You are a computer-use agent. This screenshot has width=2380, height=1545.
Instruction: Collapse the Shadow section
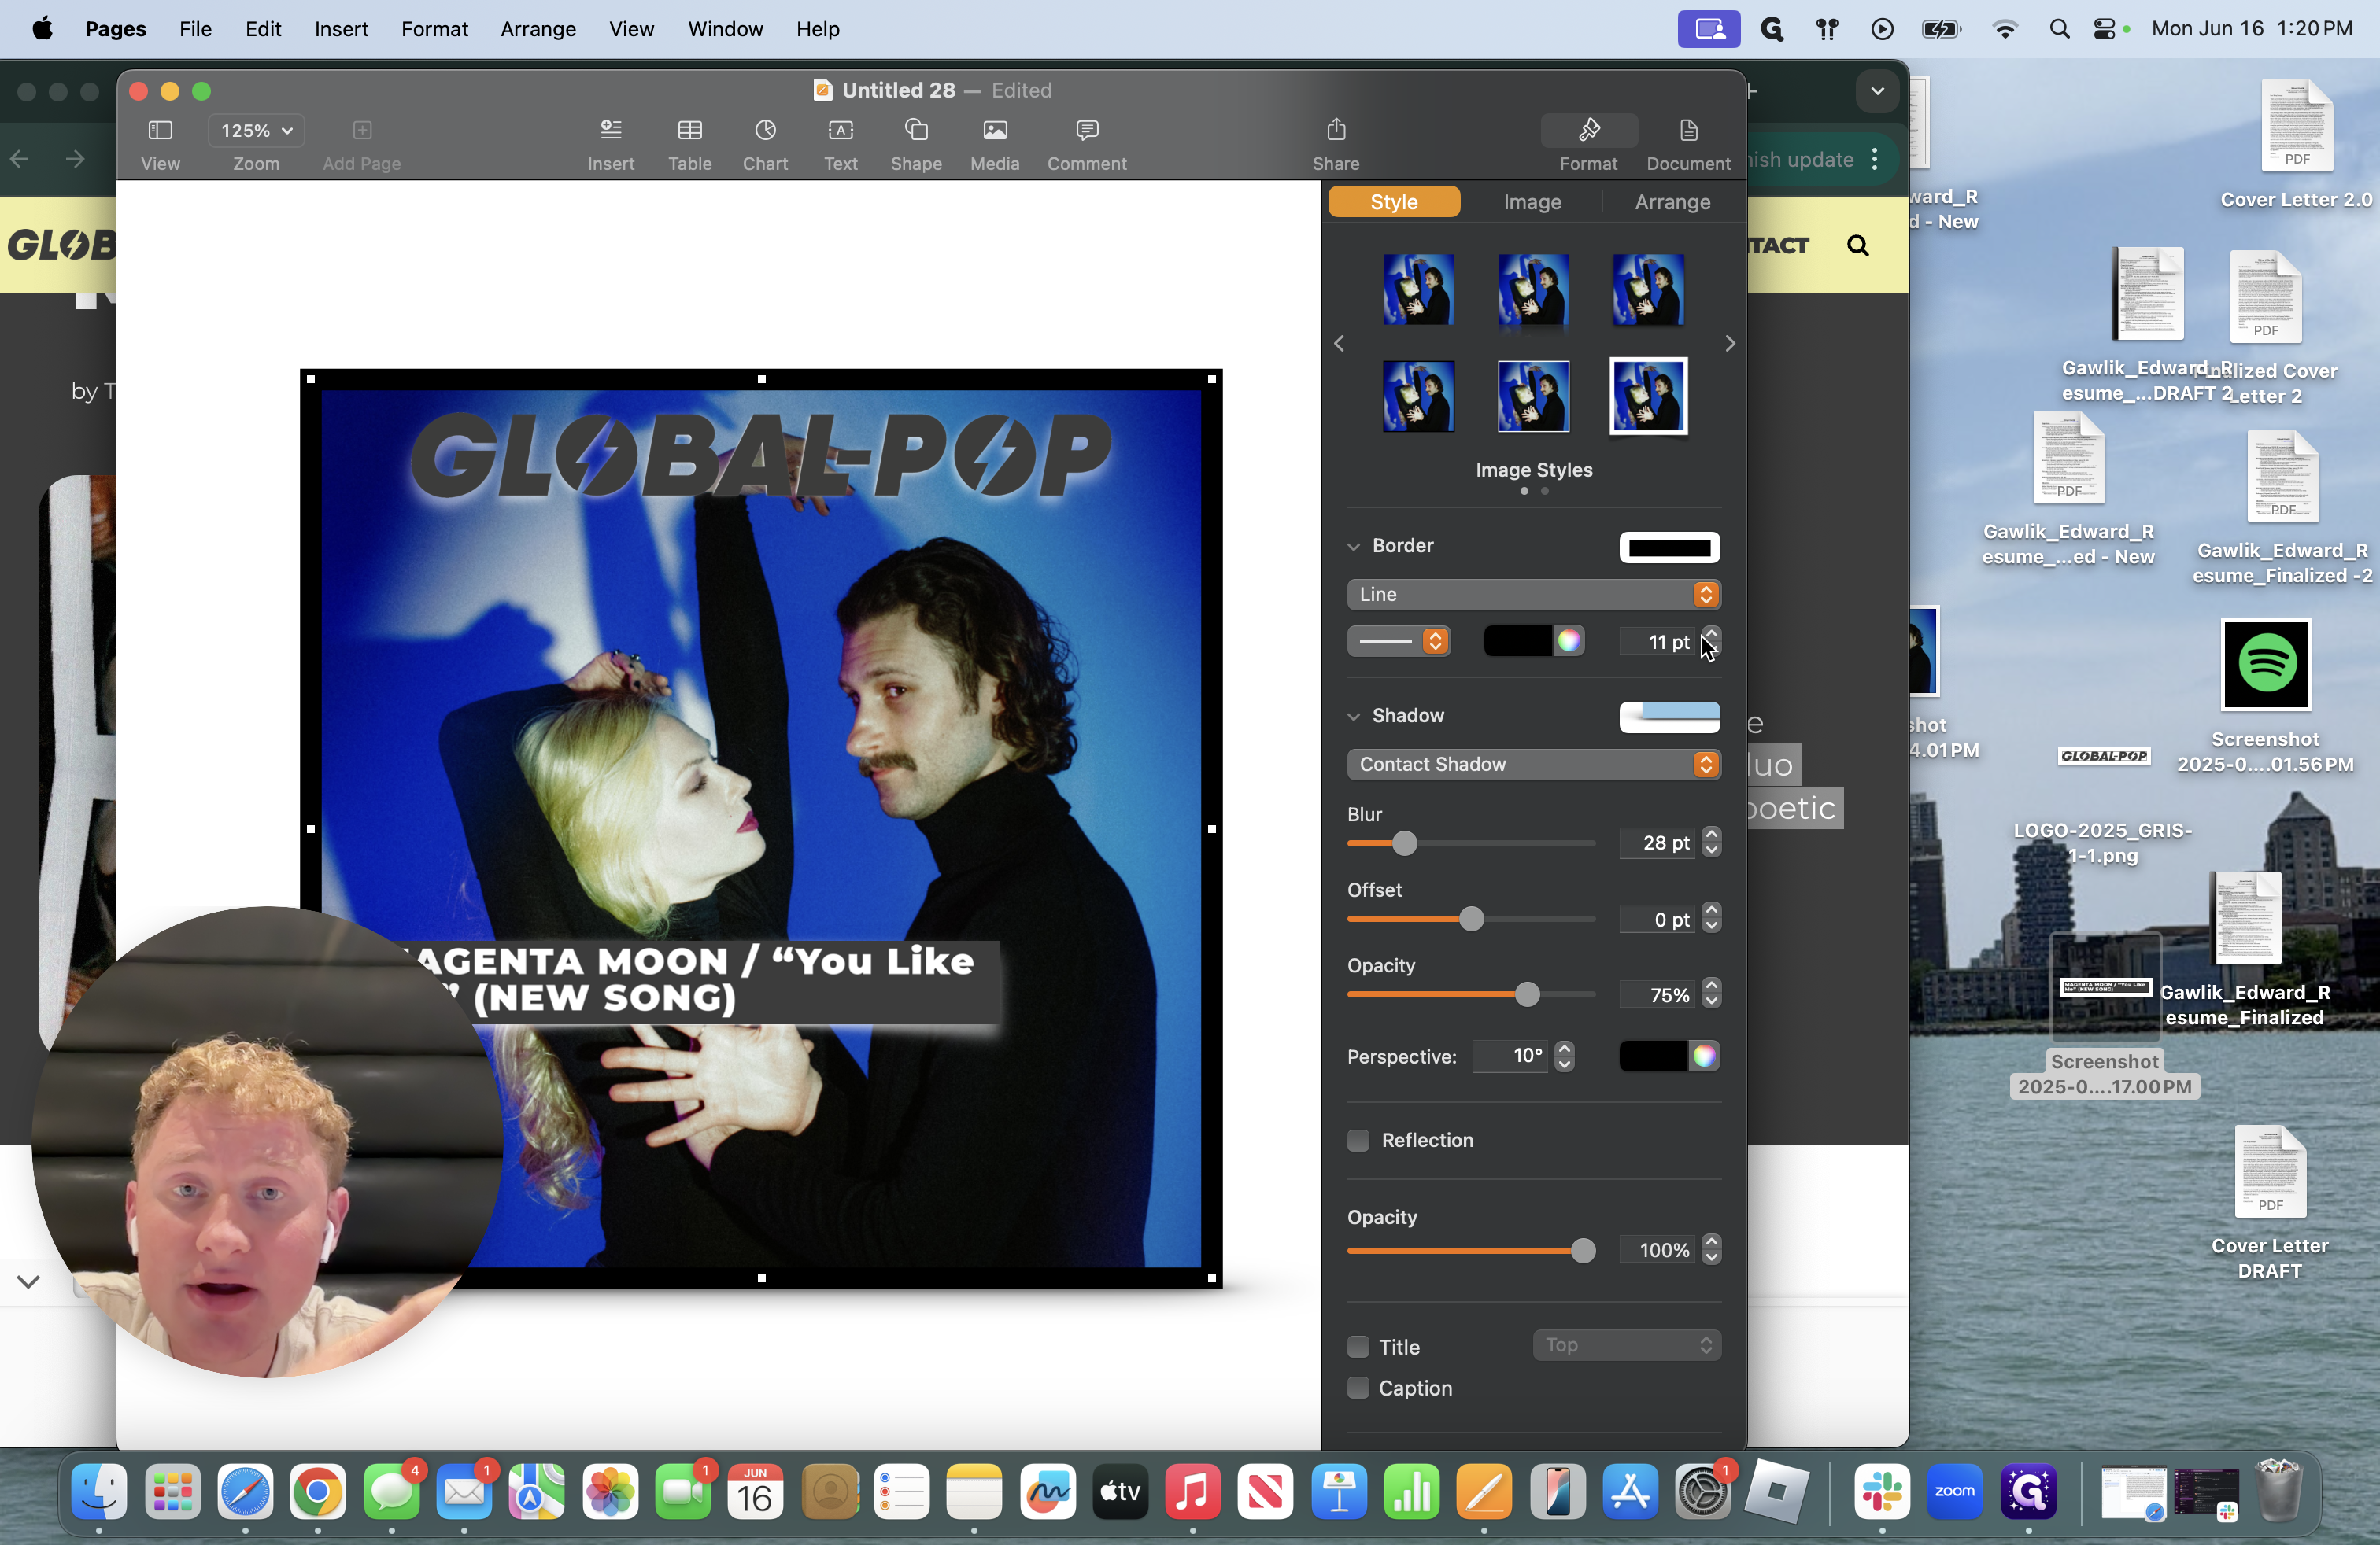coord(1354,717)
